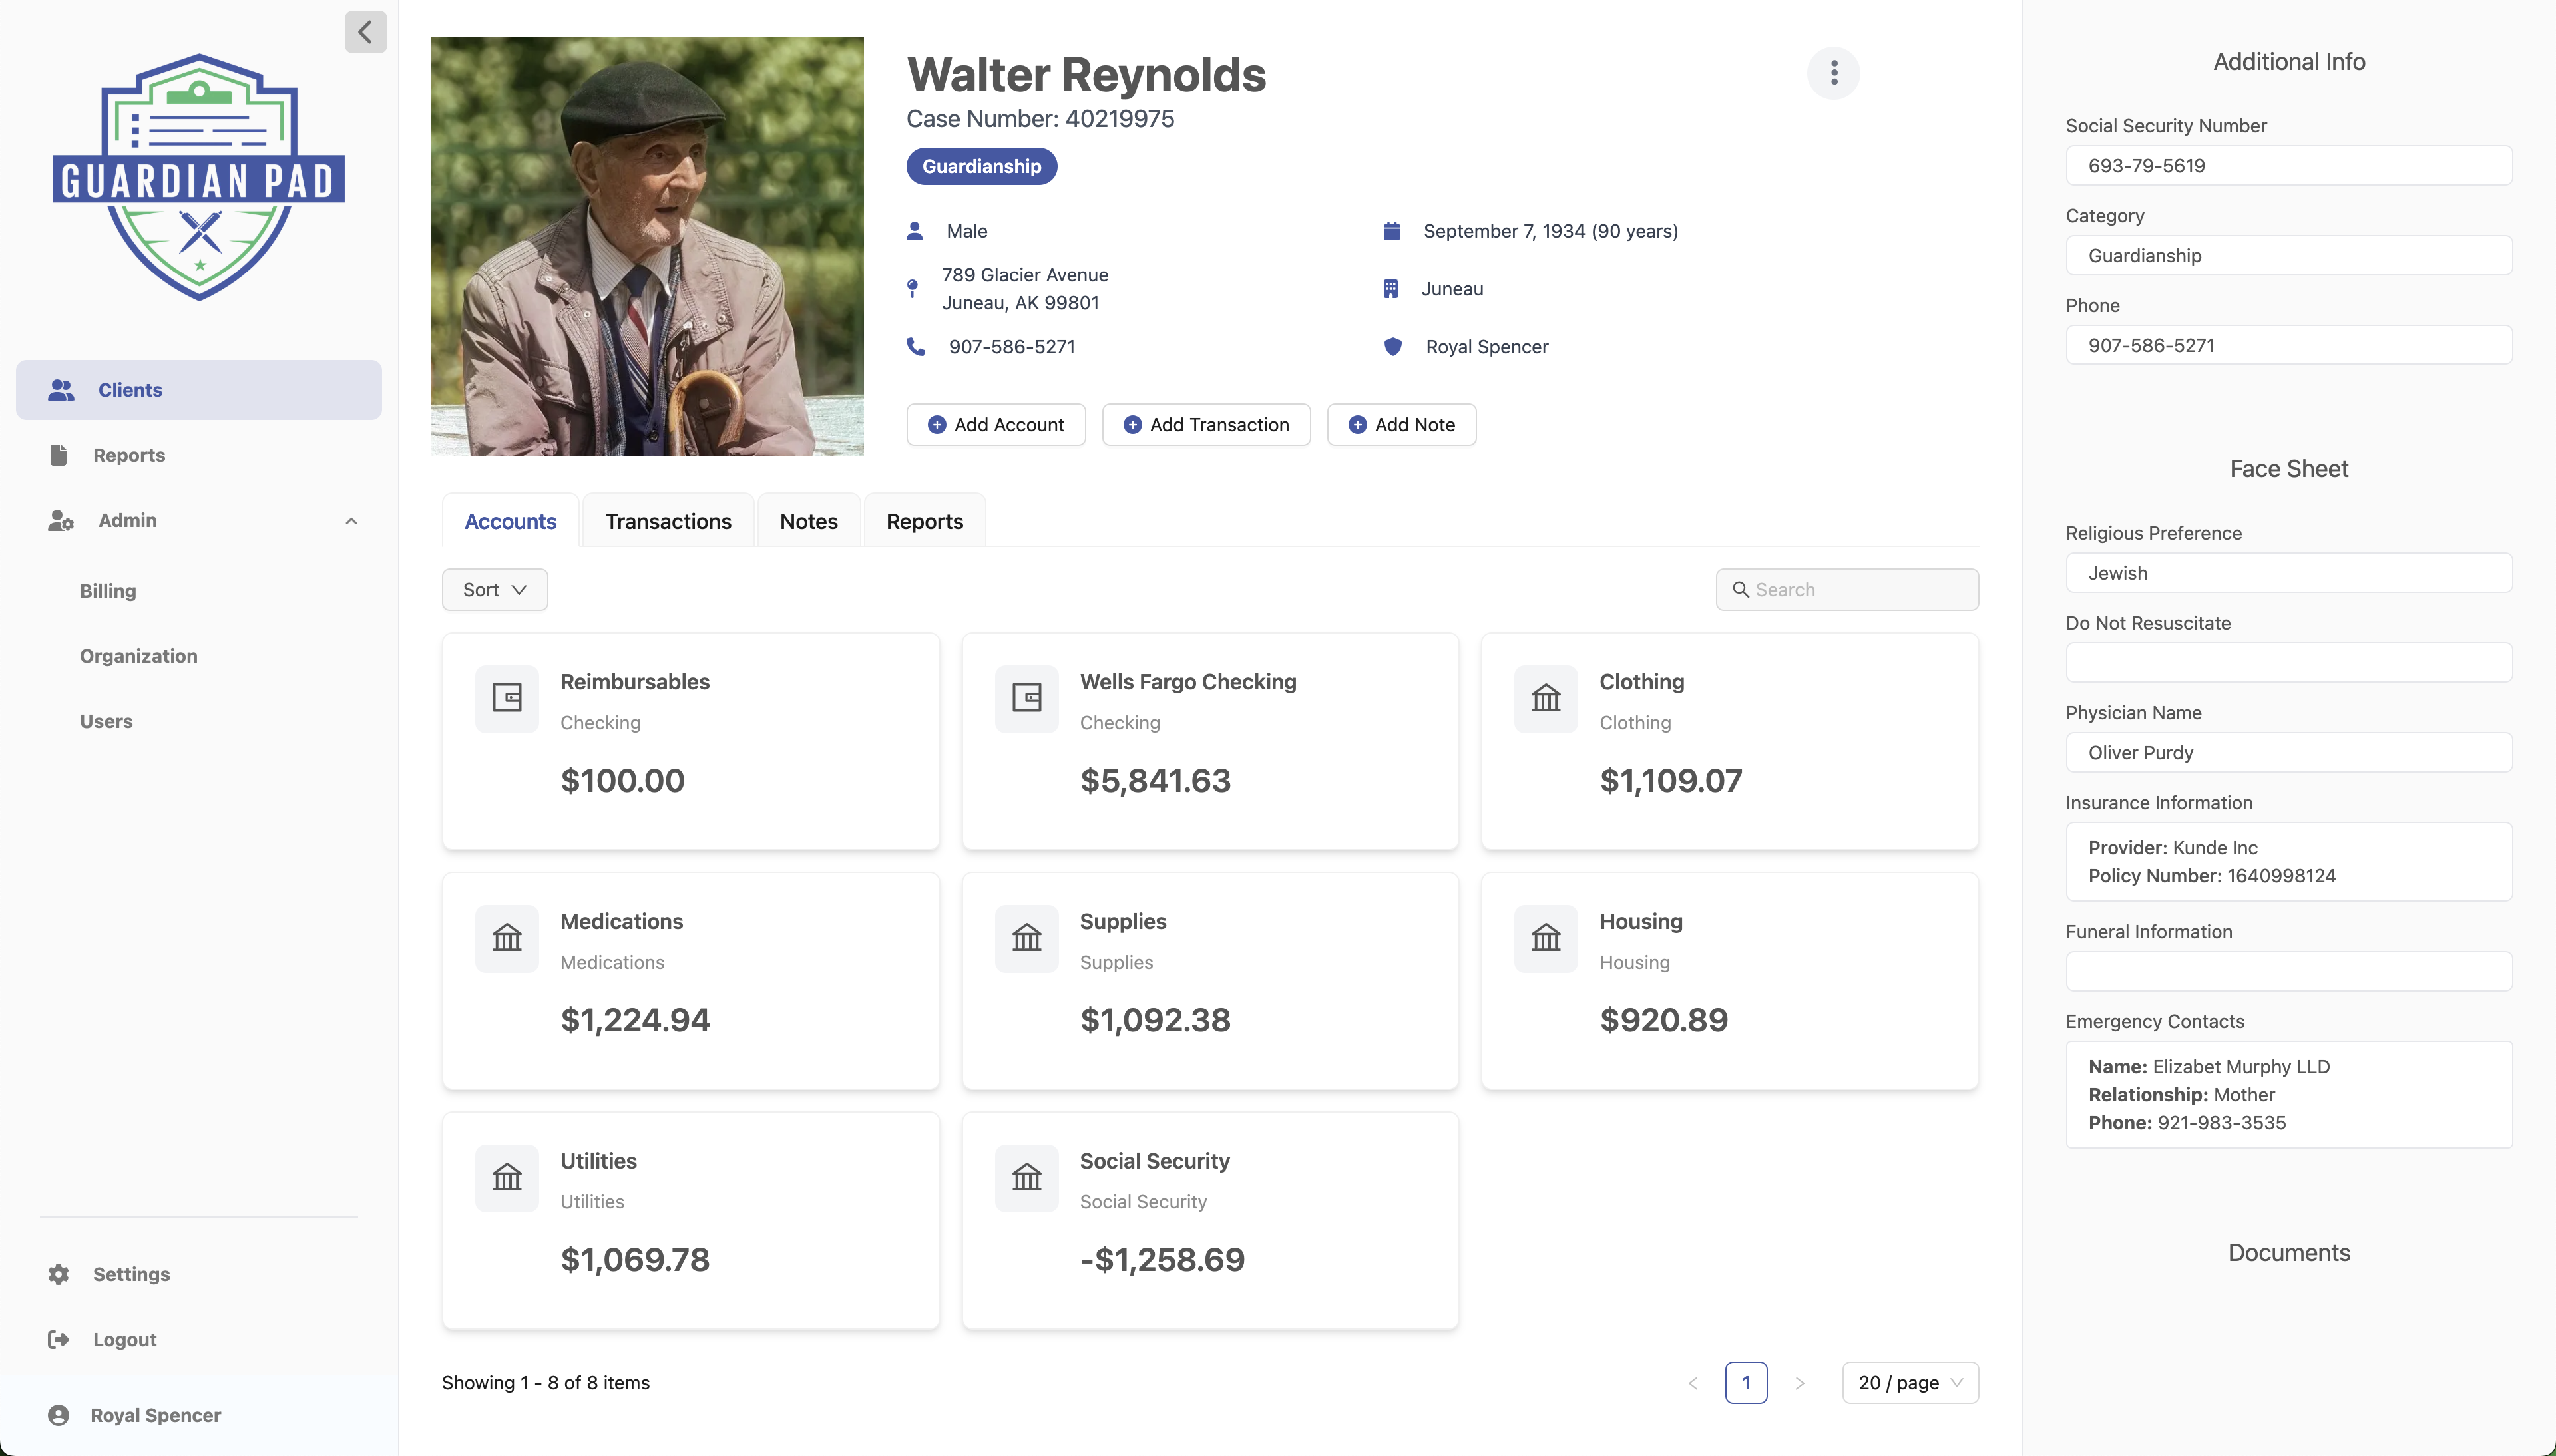Viewport: 2556px width, 1456px height.
Task: Click inside the account Search field
Action: [1846, 589]
